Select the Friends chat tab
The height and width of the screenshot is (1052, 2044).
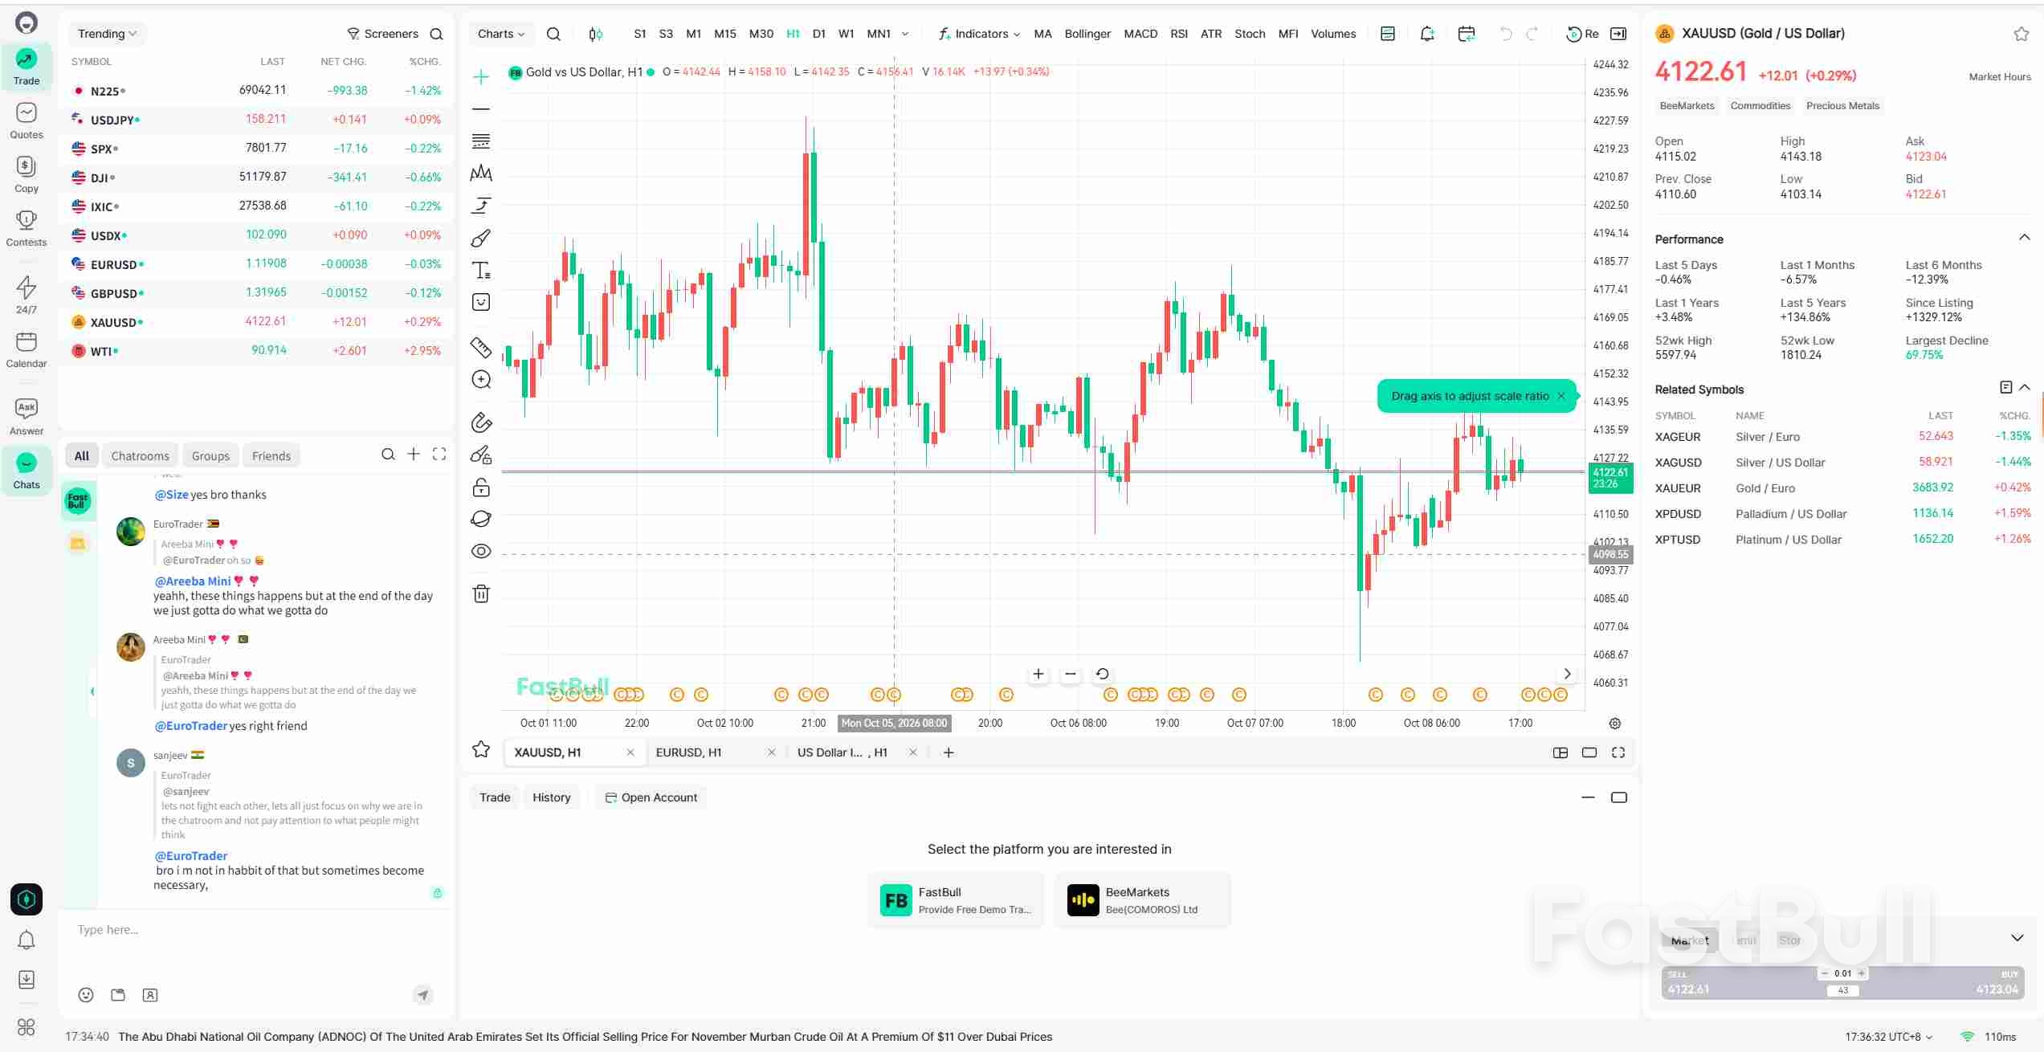pyautogui.click(x=271, y=456)
